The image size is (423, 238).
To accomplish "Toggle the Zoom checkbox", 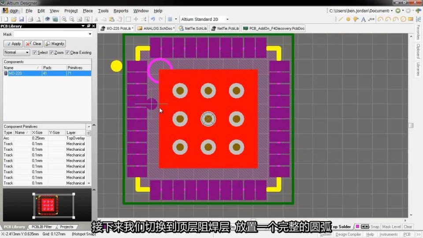I will [x=51, y=52].
